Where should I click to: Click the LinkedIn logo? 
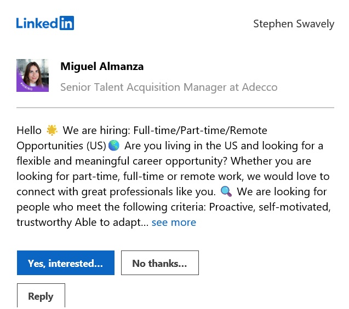pyautogui.click(x=45, y=23)
